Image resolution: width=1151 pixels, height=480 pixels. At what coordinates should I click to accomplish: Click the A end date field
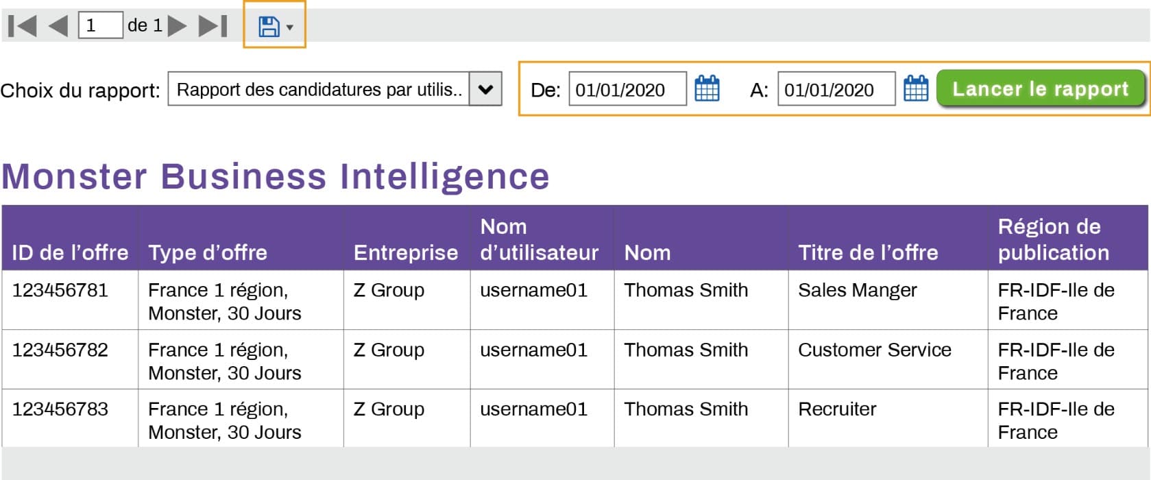point(836,89)
